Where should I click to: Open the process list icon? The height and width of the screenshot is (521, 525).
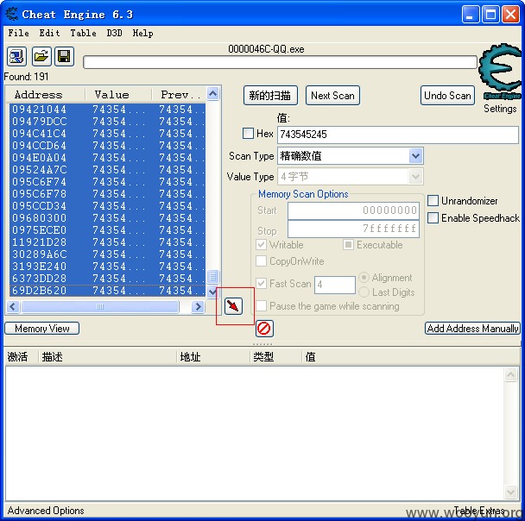(16, 57)
